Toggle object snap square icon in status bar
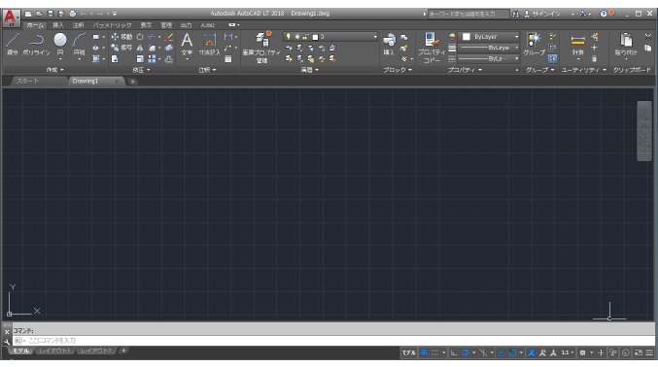Viewport: 658px width, 367px height. tap(512, 352)
